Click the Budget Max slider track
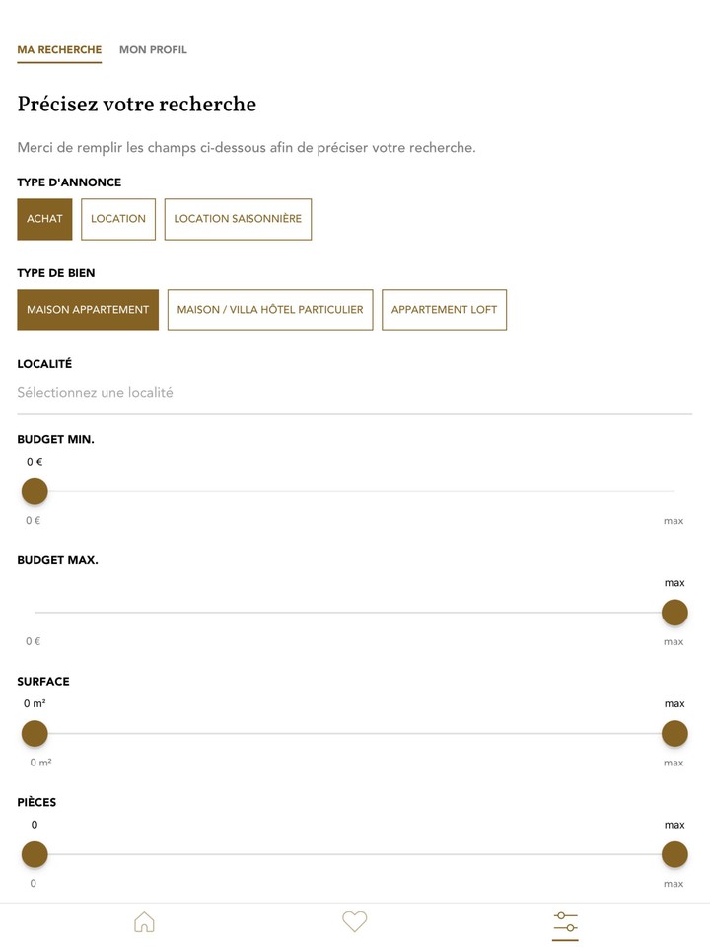 (x=355, y=612)
